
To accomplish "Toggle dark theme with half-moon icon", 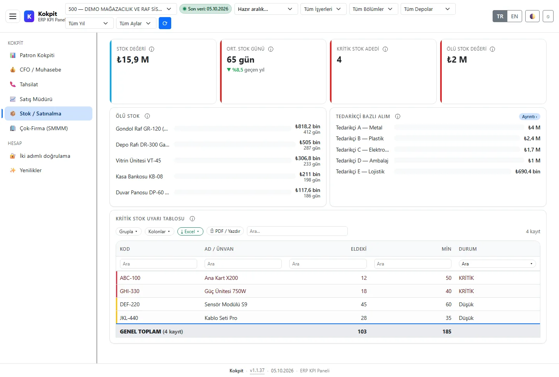I will (532, 16).
